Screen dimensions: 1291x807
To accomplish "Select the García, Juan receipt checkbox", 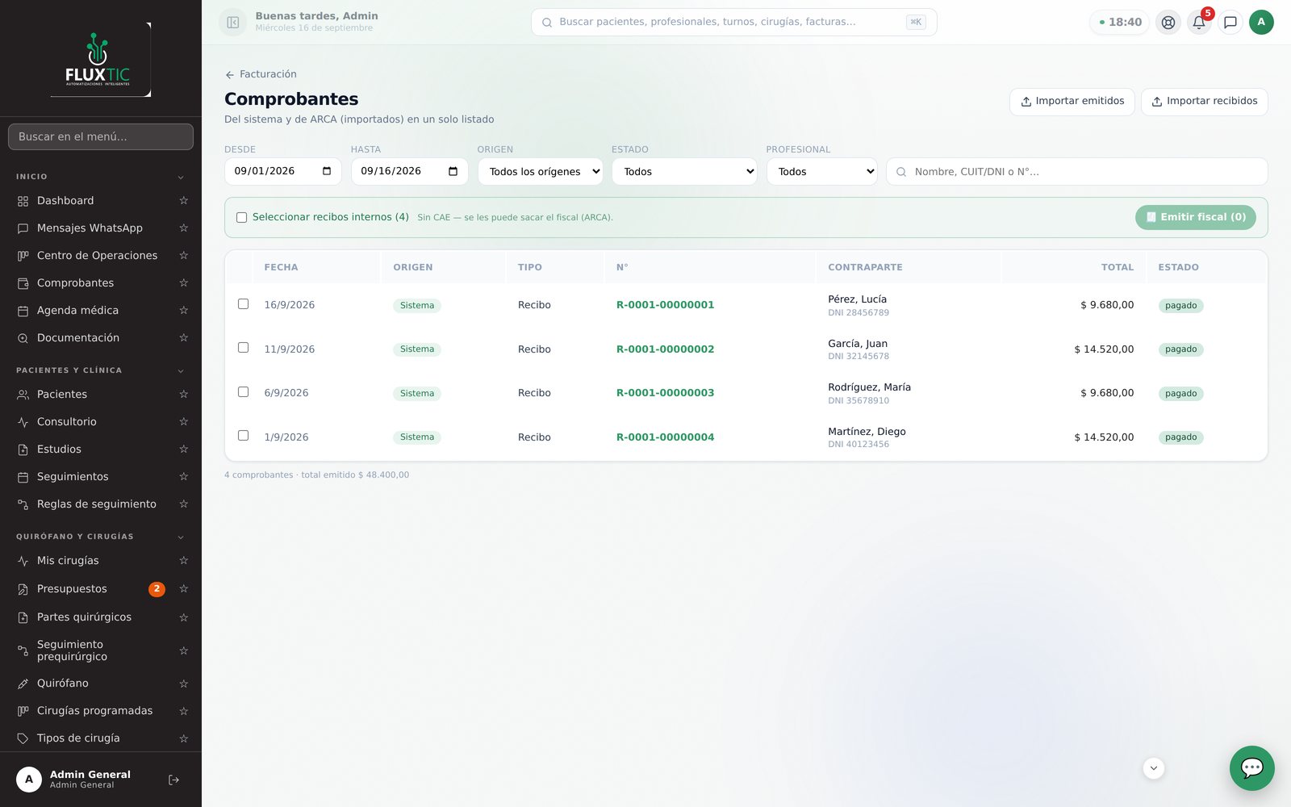I will 243,348.
